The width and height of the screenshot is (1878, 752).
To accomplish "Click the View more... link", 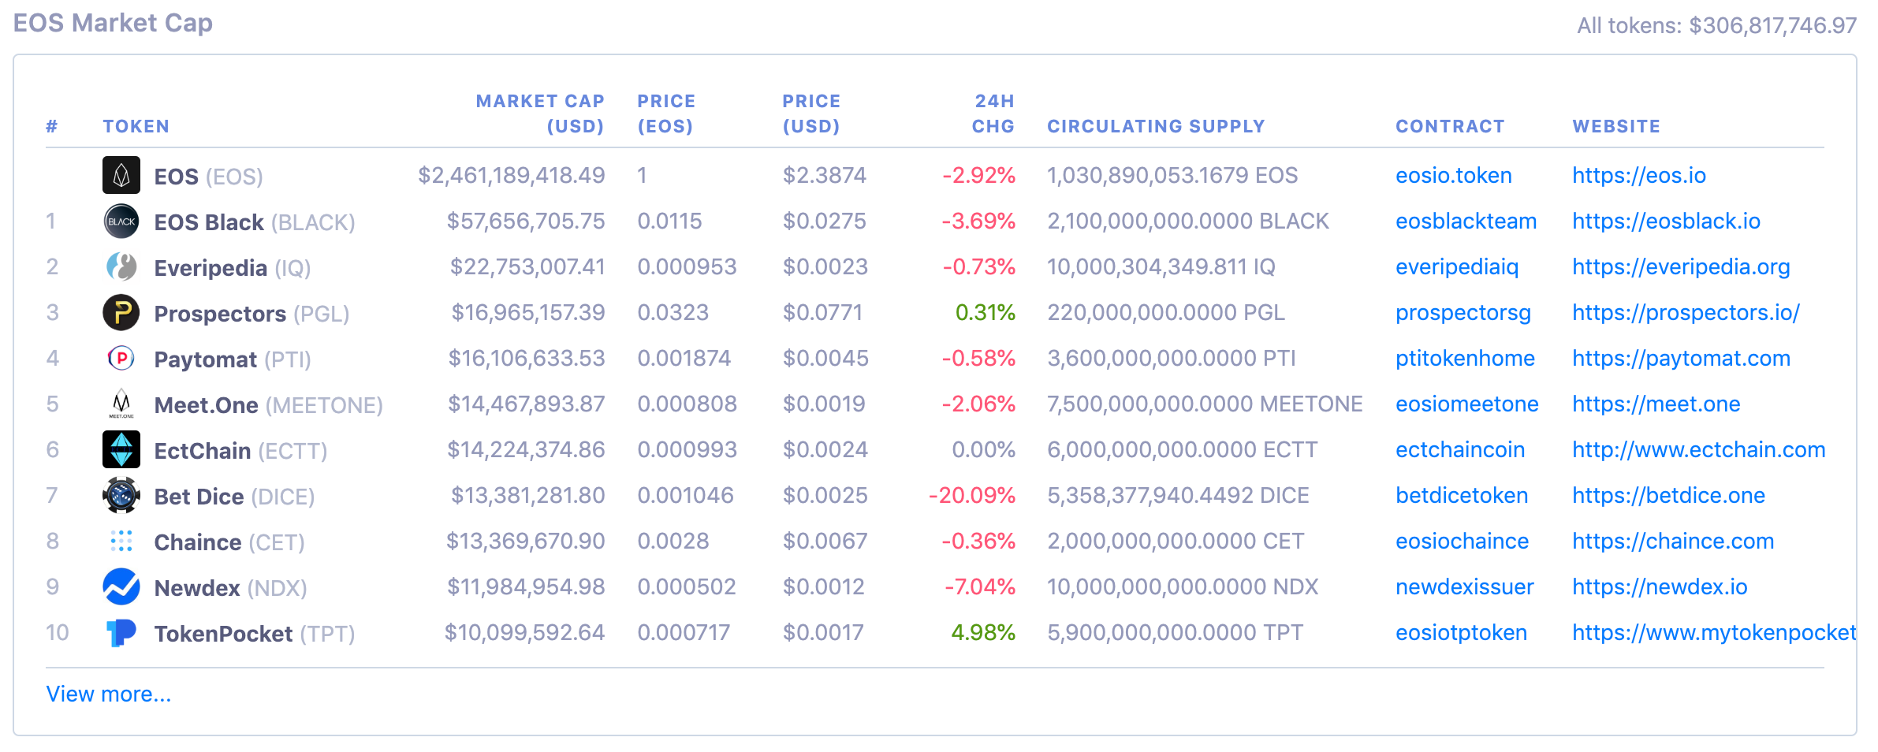I will point(108,694).
